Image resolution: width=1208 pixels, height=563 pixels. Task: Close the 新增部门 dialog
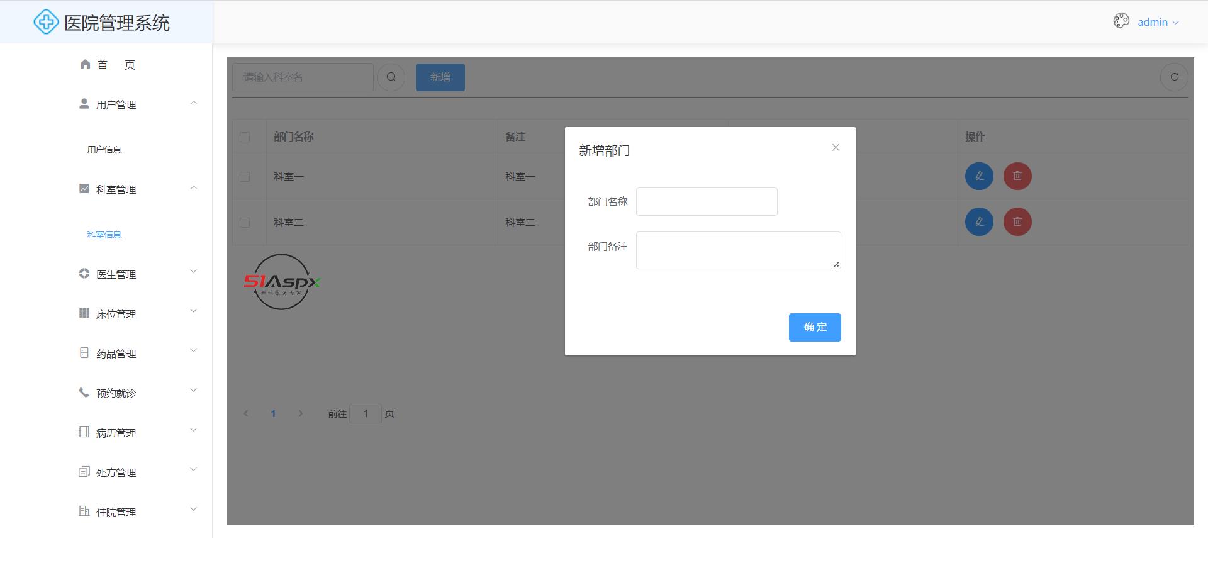pyautogui.click(x=836, y=148)
